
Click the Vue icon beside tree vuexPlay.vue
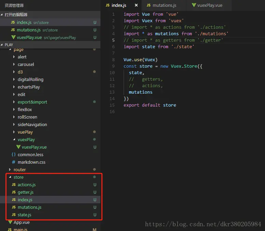pyautogui.click(x=18, y=147)
